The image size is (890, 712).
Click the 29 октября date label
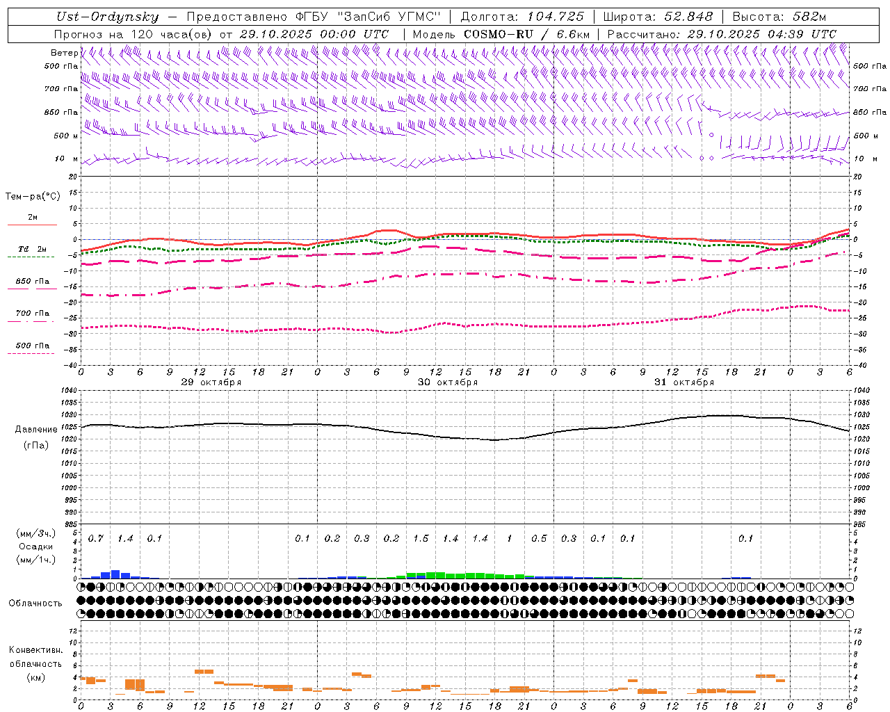point(211,382)
